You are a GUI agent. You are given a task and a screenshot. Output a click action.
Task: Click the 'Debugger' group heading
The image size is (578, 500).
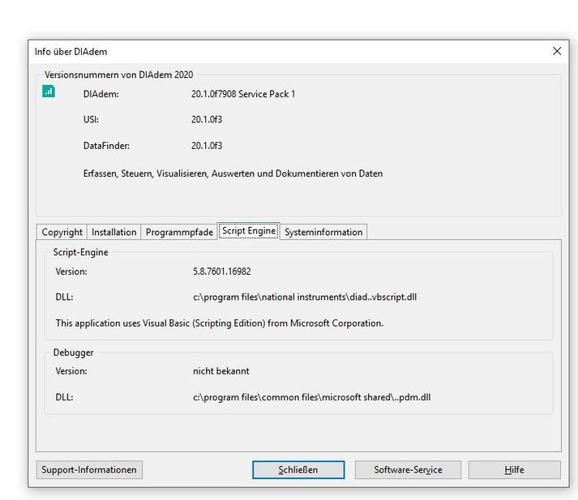73,353
